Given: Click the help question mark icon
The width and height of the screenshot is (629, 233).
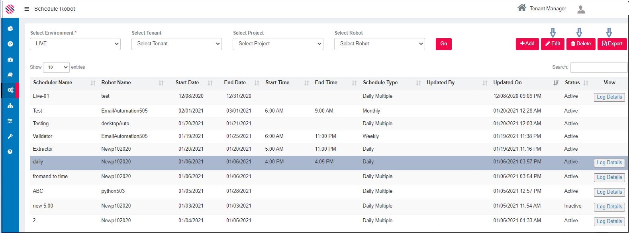Looking at the screenshot, I should (x=10, y=151).
